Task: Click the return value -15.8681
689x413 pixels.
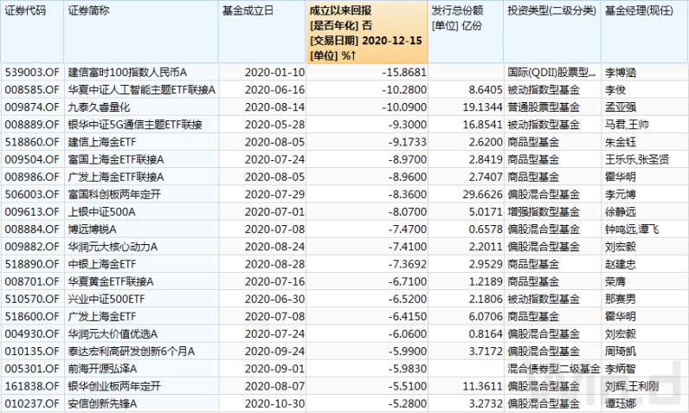Action: click(x=404, y=73)
